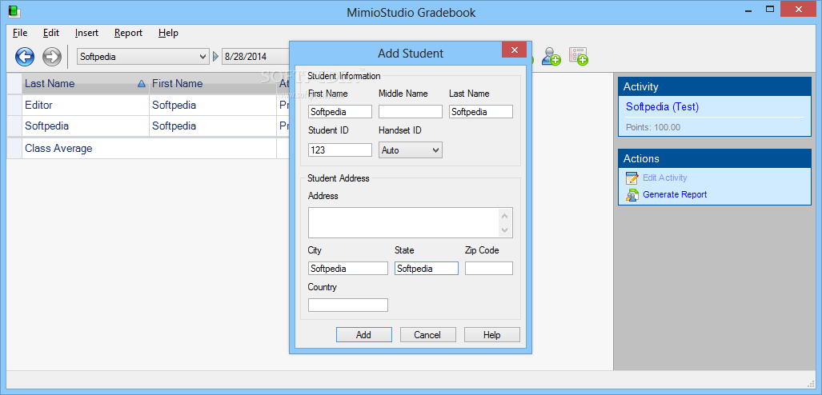Click the Actions panel header
Image resolution: width=822 pixels, height=395 pixels.
(x=715, y=158)
